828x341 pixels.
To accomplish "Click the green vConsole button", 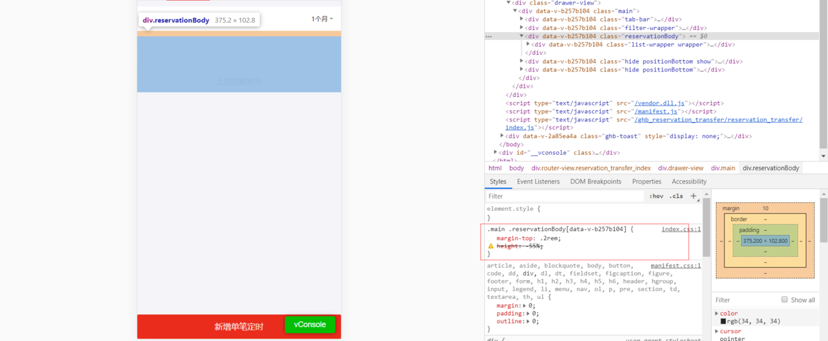I will (x=310, y=324).
